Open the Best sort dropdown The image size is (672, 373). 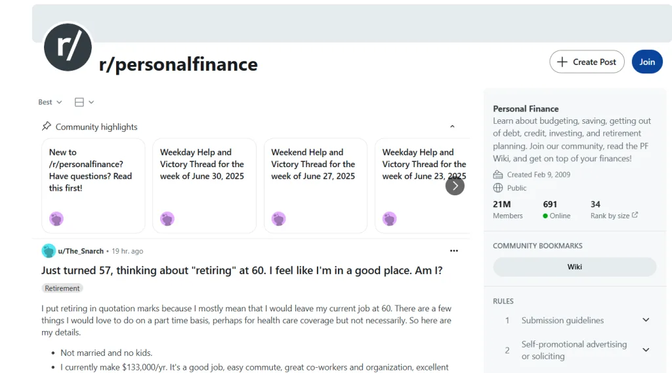coord(50,102)
